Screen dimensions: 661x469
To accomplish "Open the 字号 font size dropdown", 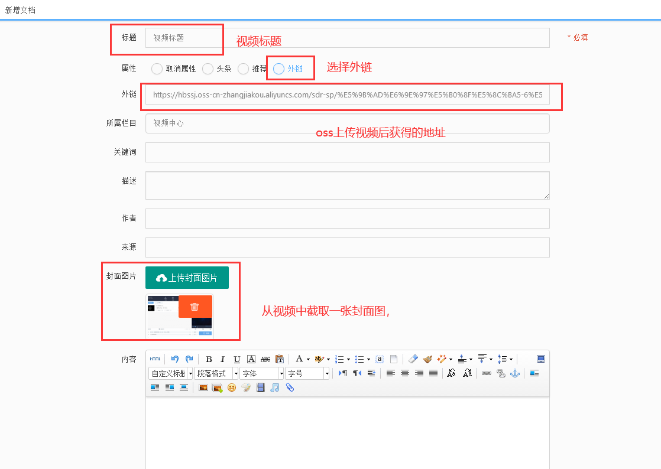I will click(307, 373).
